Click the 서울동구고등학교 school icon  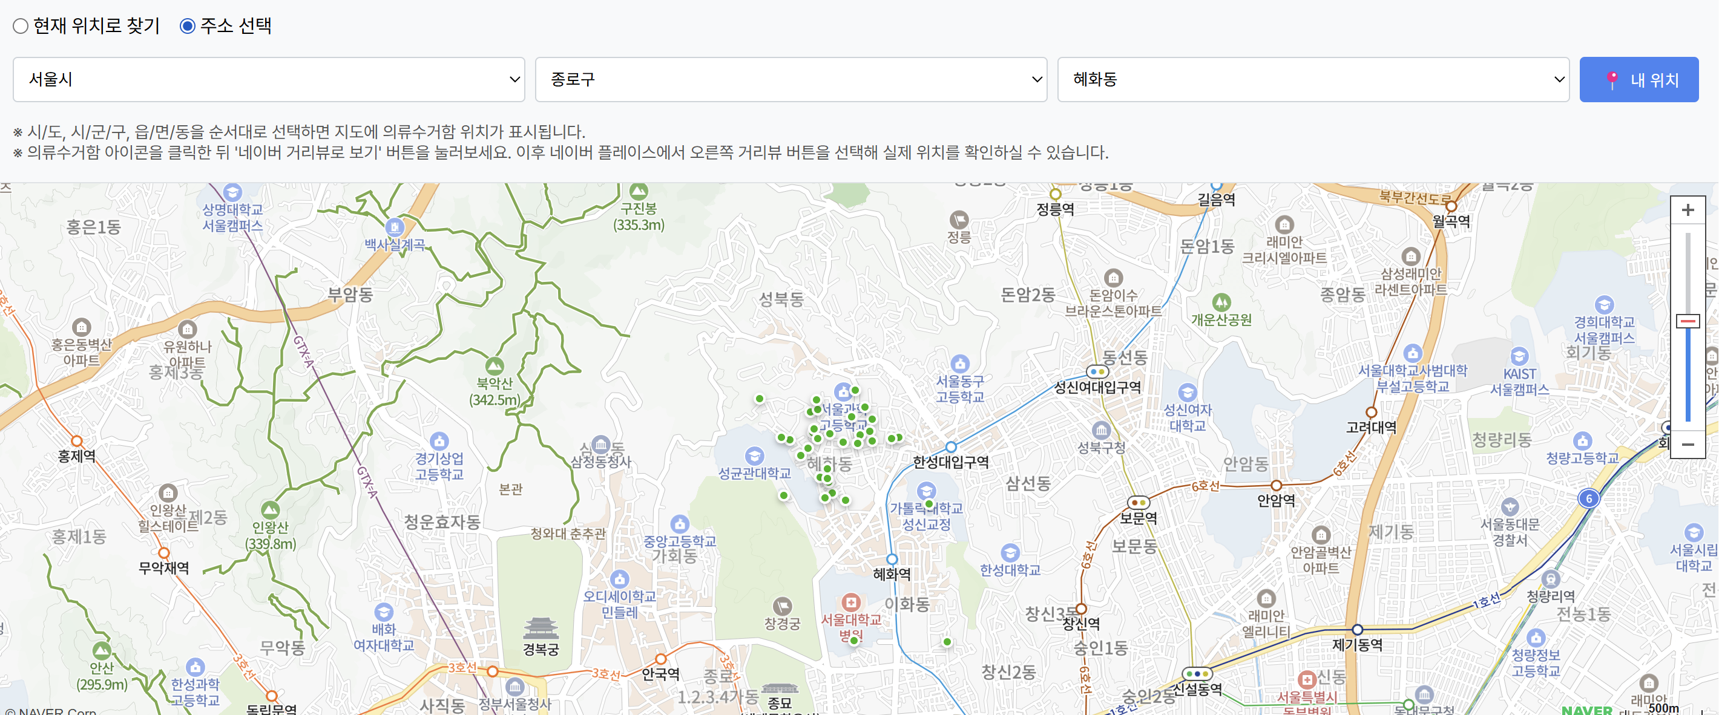click(959, 364)
